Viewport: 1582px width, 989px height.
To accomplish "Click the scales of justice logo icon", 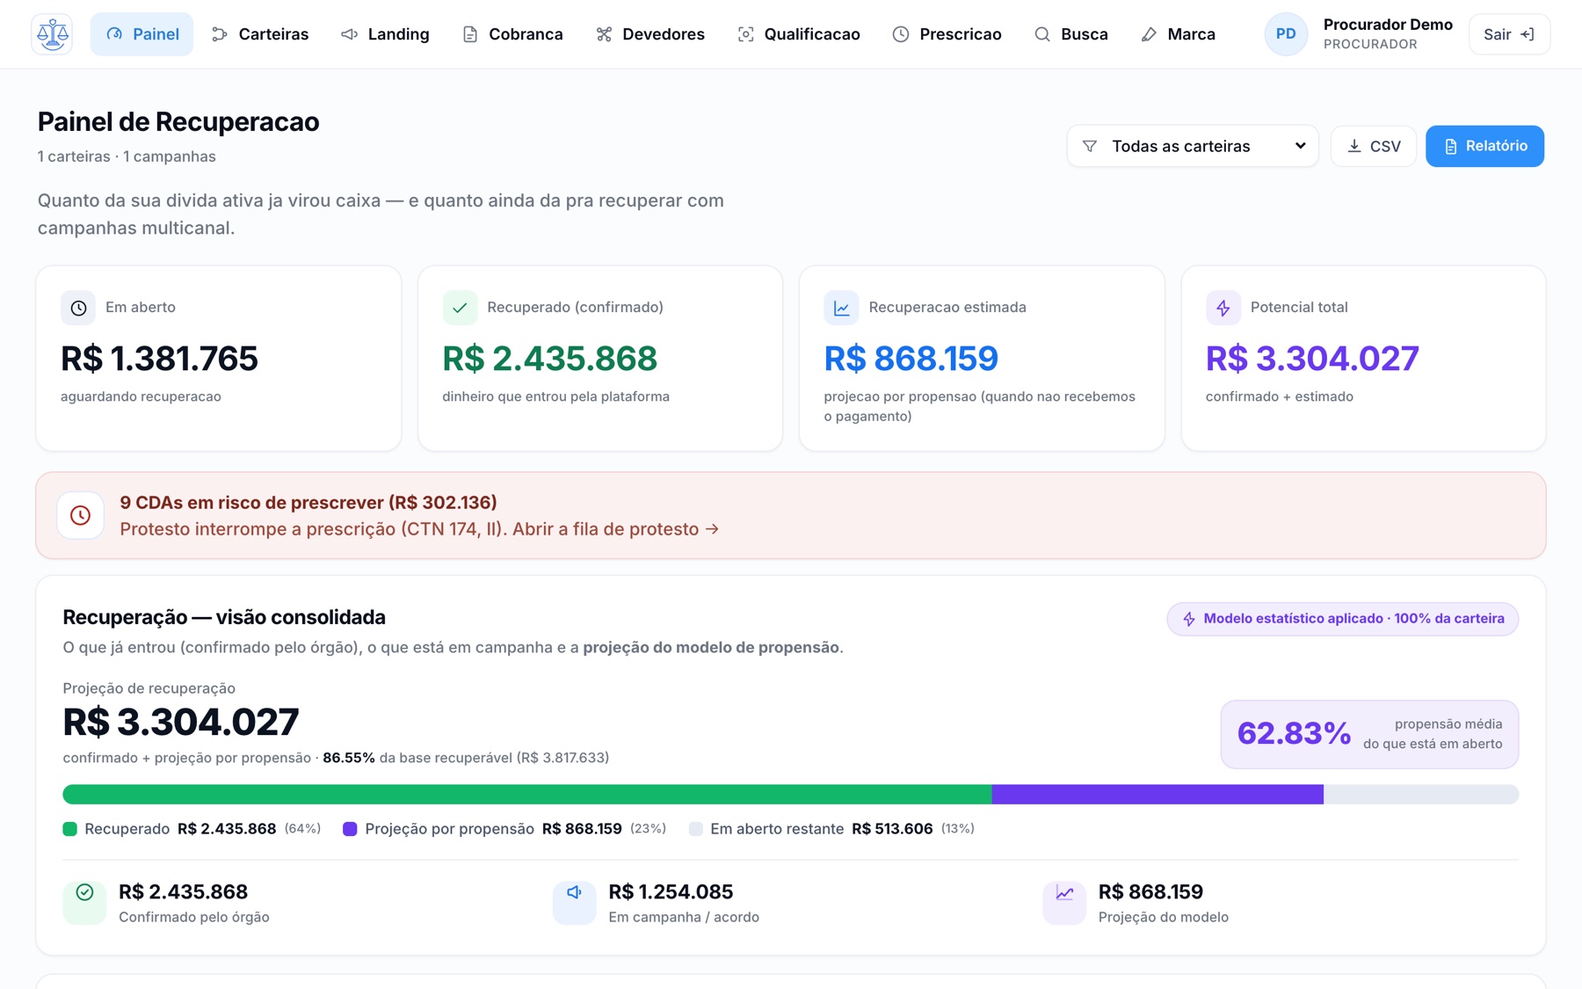I will [x=52, y=34].
